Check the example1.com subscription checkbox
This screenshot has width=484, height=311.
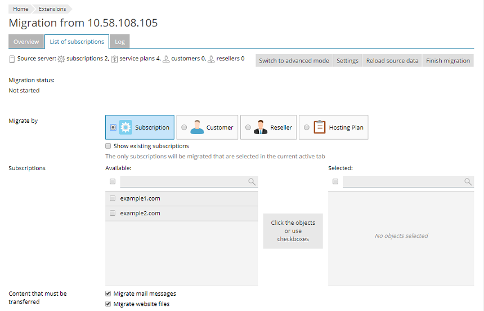pos(113,198)
